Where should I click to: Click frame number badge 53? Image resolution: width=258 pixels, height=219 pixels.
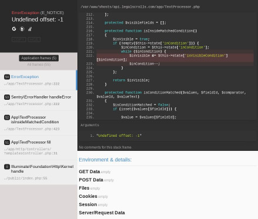(x=7, y=97)
